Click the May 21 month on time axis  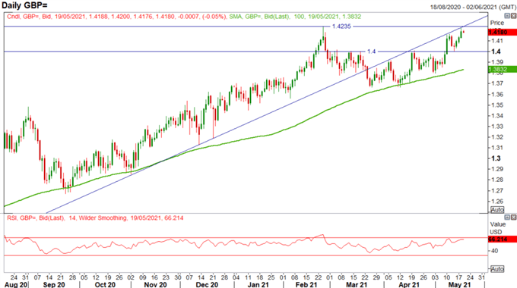459,284
